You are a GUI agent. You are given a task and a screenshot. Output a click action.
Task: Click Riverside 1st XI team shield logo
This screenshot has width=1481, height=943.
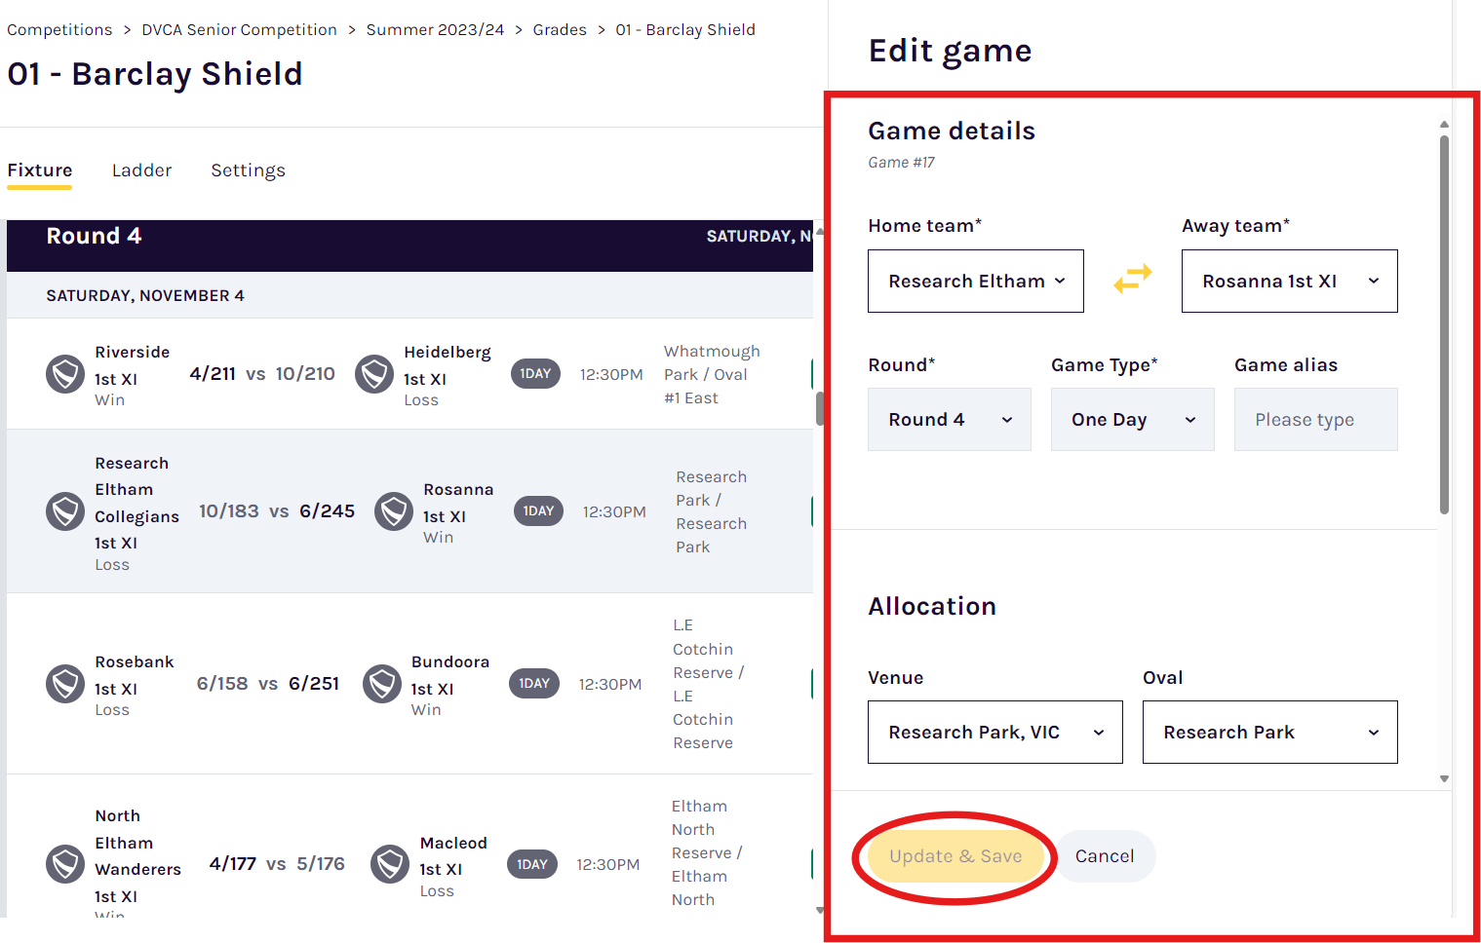tap(65, 374)
